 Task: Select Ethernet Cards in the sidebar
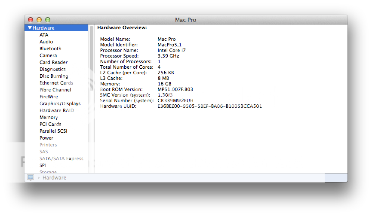pos(56,83)
